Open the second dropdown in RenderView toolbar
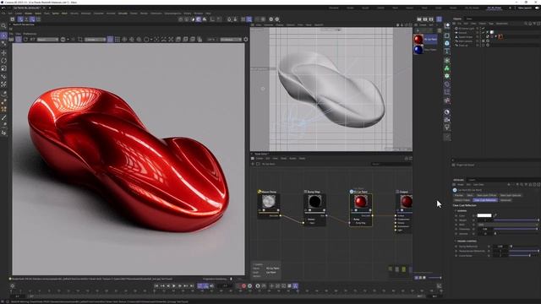 coord(95,40)
